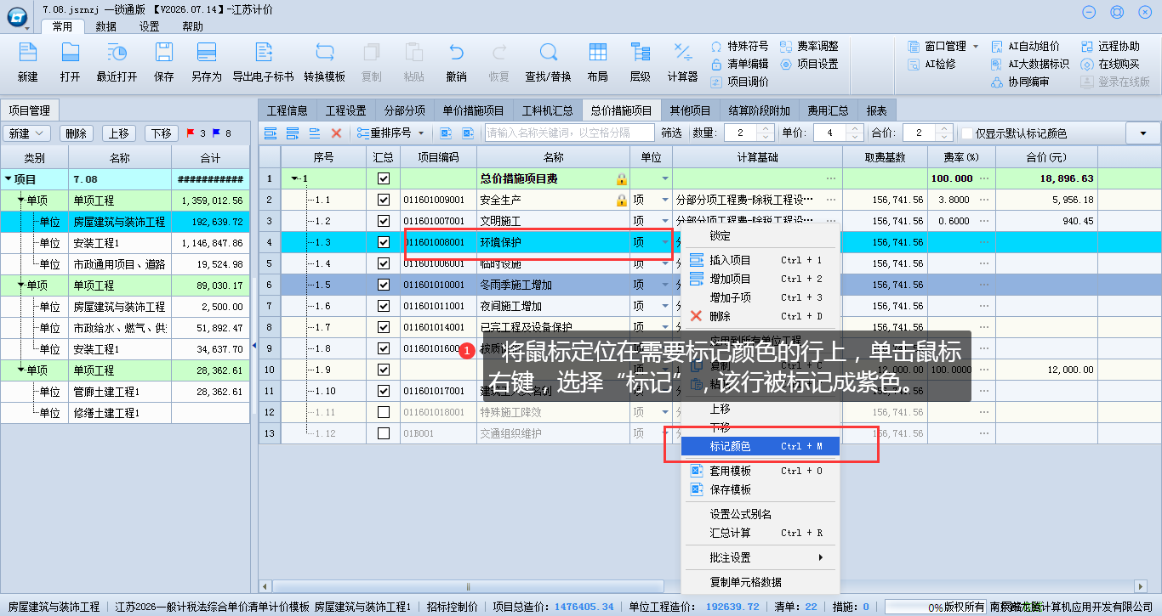
Task: Open 协同编审 collaborative review
Action: [x=1021, y=82]
